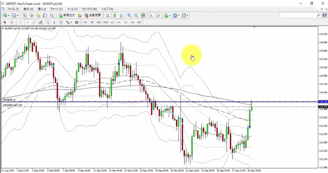This screenshot has height=173, width=328.
Task: Click the chart shift triangle marker
Action: tap(254, 27)
